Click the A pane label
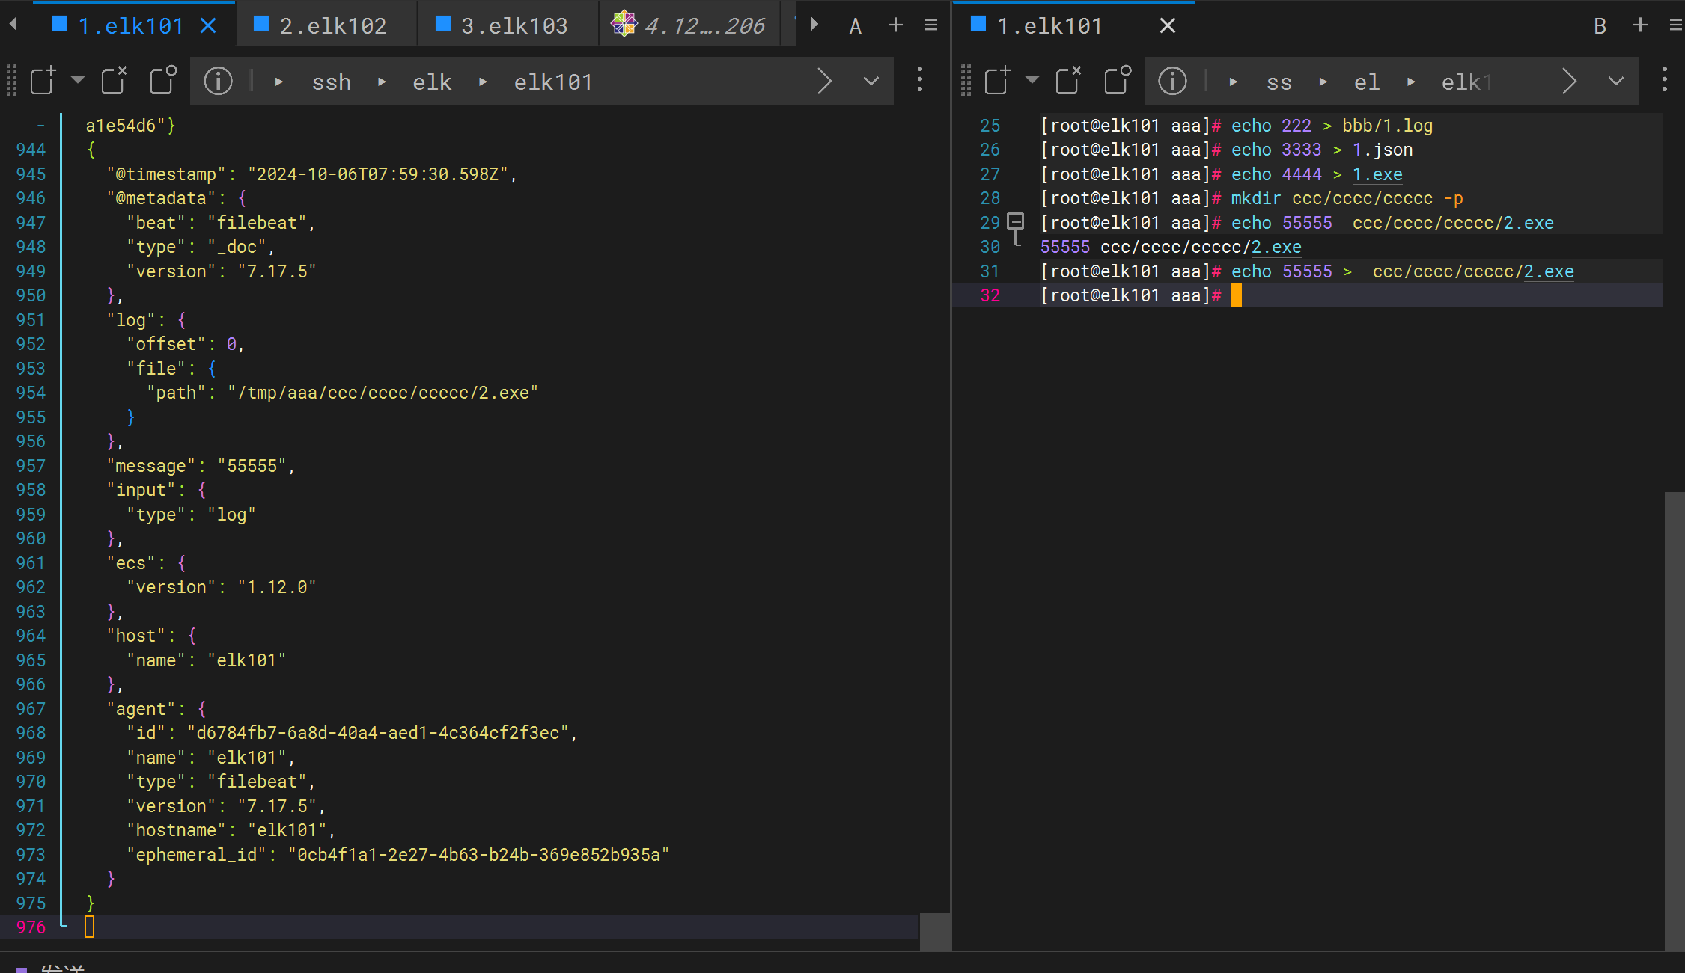The image size is (1685, 973). (856, 26)
